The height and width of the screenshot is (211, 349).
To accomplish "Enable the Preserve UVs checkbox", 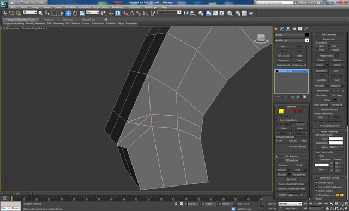I will click(x=317, y=55).
